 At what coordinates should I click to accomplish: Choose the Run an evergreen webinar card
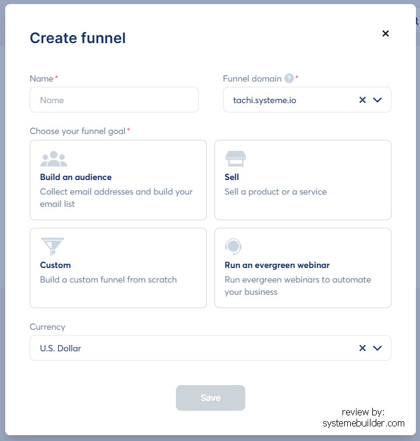tap(303, 268)
